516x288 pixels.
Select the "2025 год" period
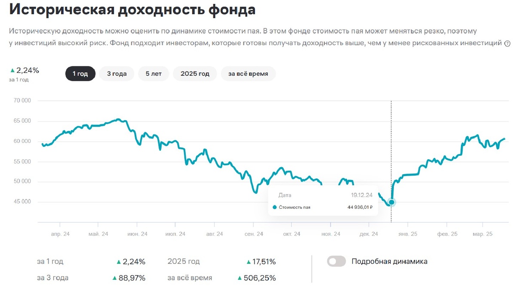194,73
